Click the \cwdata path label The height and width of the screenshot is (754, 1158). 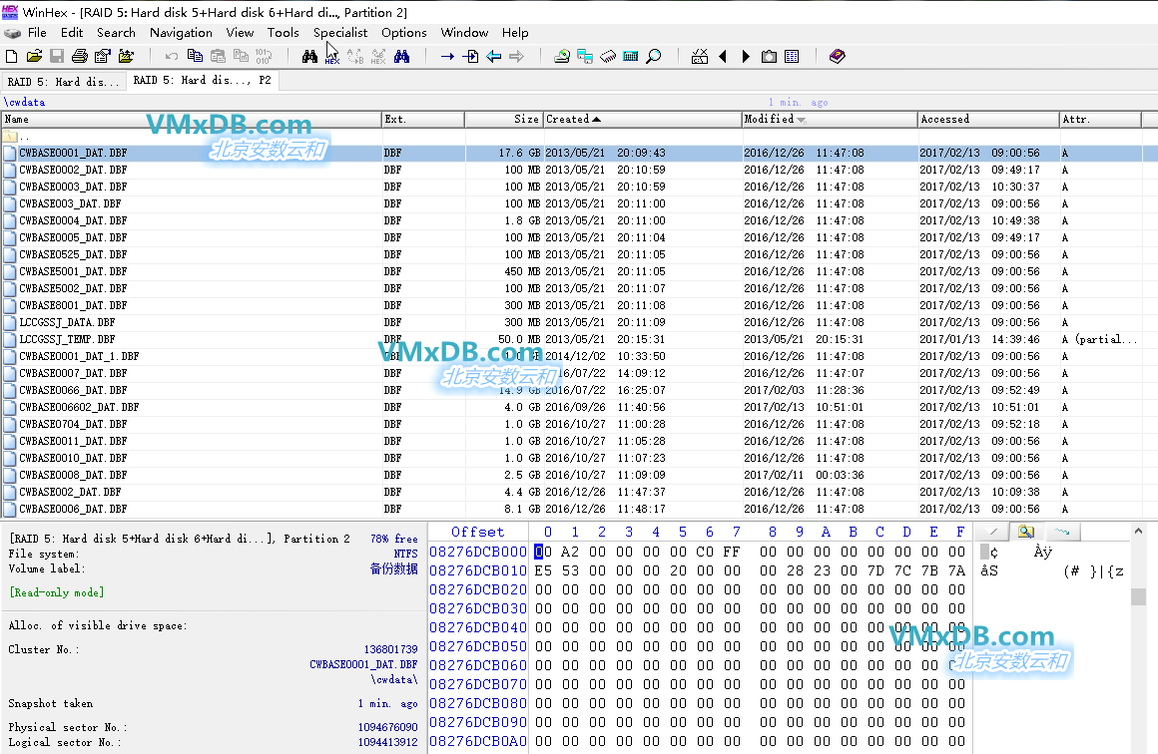click(x=24, y=102)
